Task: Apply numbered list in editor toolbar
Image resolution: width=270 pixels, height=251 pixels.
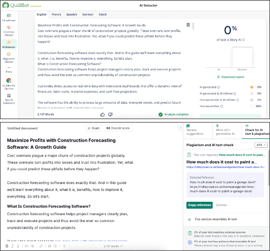Action: [50, 246]
